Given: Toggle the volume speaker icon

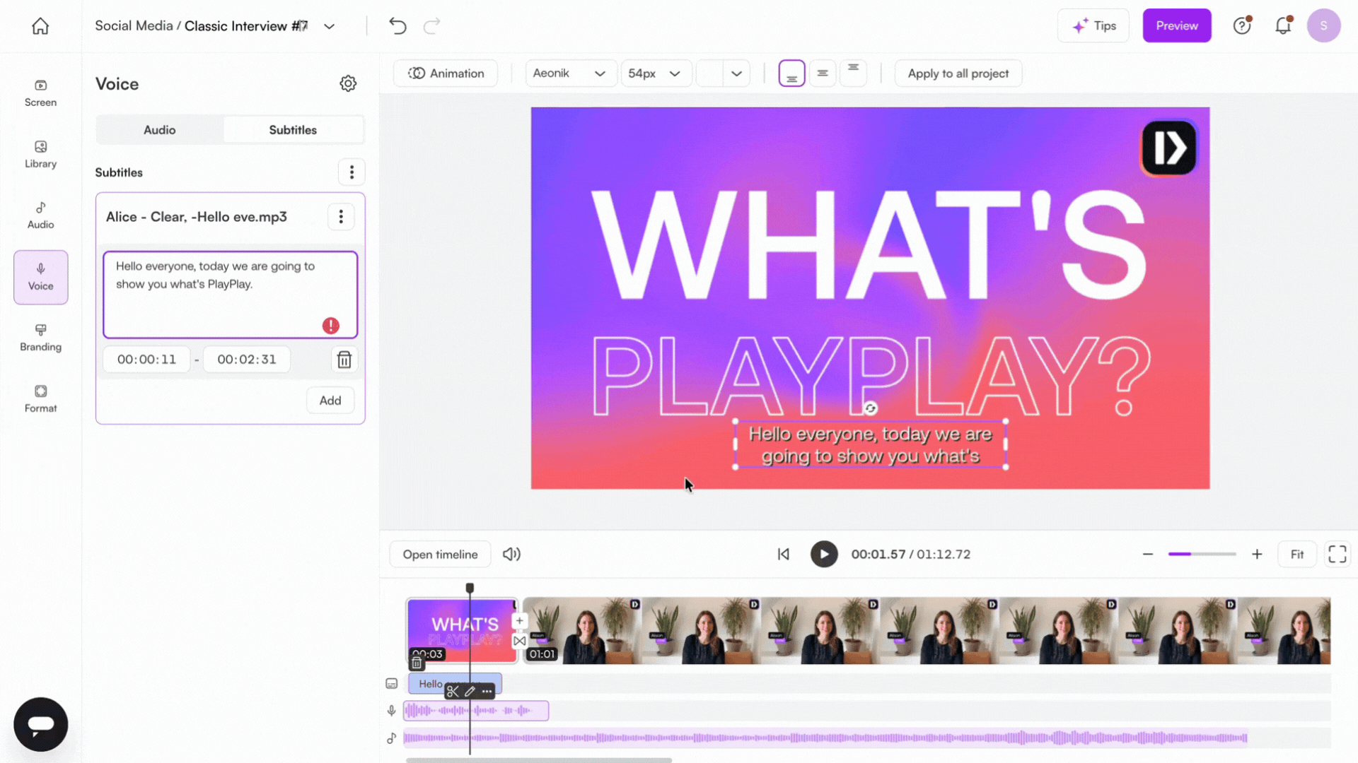Looking at the screenshot, I should tap(511, 555).
